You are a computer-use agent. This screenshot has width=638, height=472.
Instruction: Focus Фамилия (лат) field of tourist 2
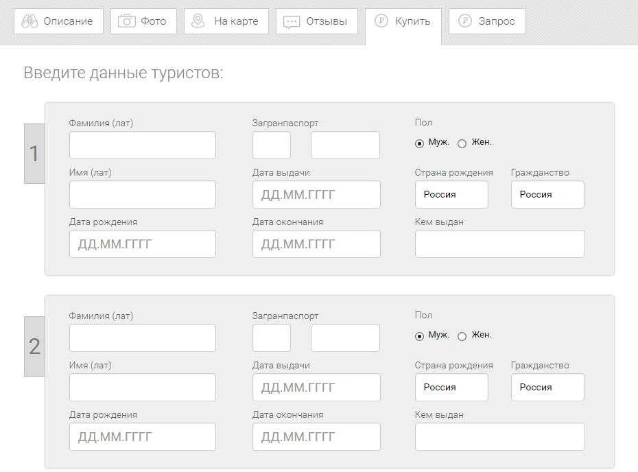click(x=143, y=338)
